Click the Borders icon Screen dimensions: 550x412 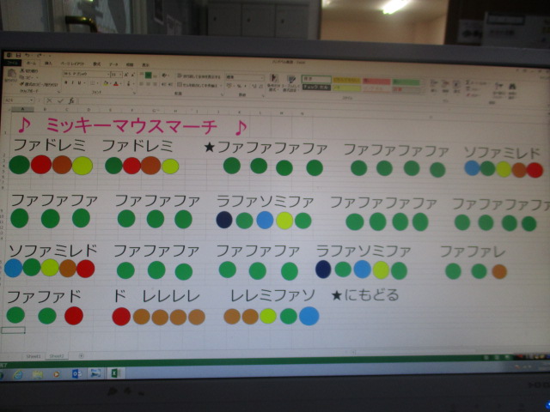[x=92, y=82]
